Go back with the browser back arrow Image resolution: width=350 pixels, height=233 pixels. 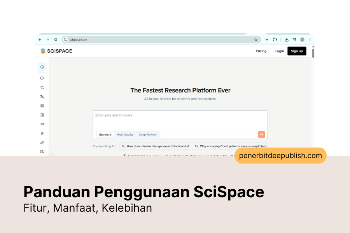pyautogui.click(x=40, y=40)
